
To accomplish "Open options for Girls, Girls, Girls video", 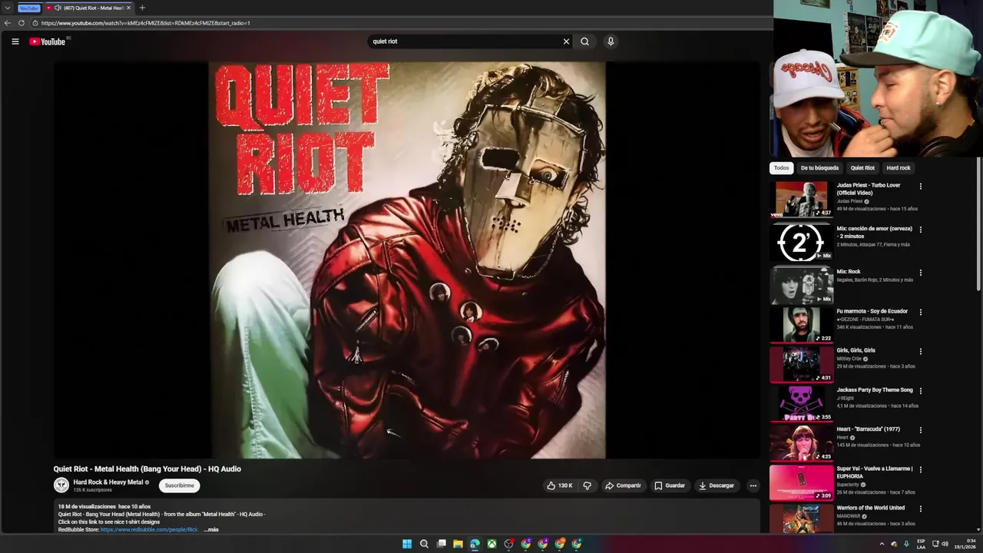I will click(920, 352).
